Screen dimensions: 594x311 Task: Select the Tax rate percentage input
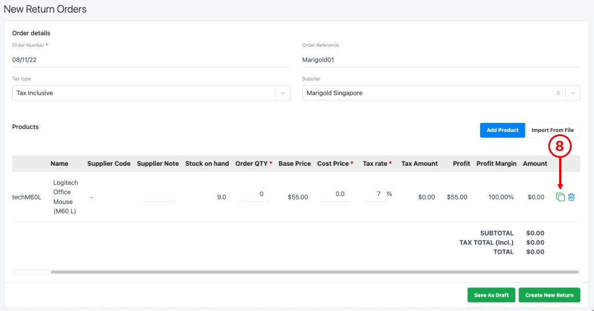(x=374, y=194)
